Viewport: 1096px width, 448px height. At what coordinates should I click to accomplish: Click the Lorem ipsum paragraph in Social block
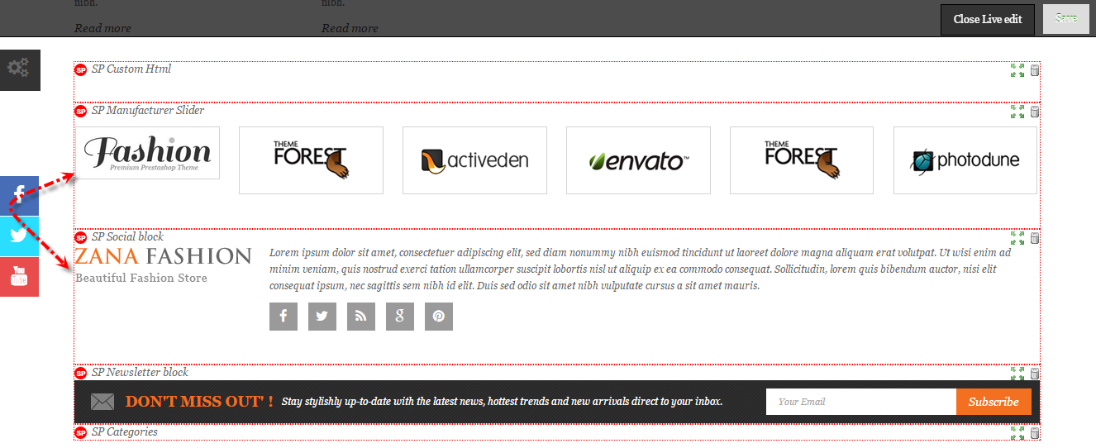pos(641,269)
